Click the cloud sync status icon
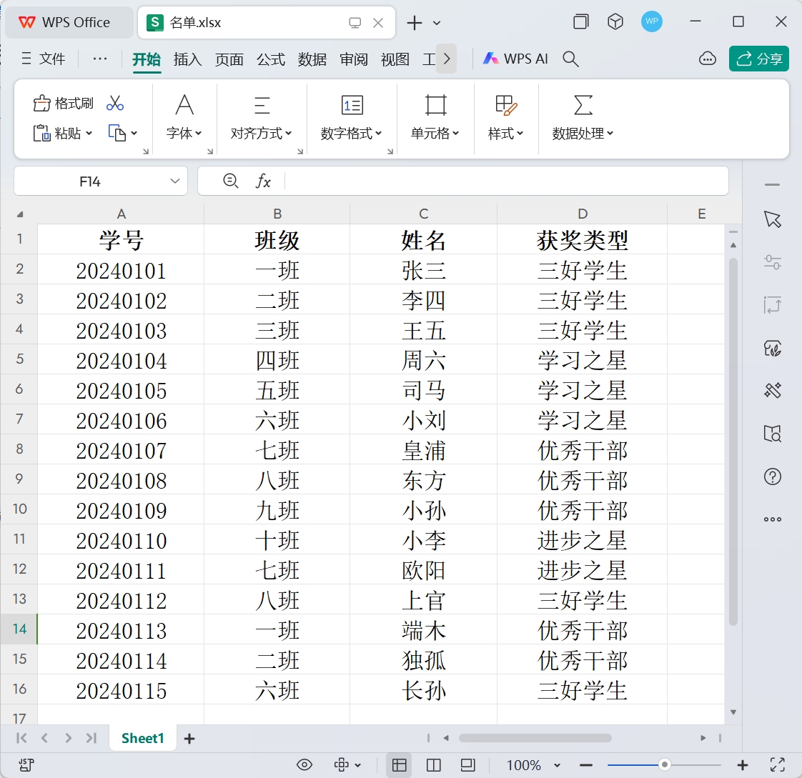 tap(707, 59)
